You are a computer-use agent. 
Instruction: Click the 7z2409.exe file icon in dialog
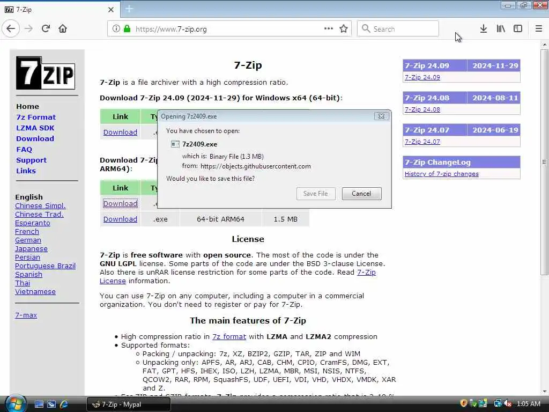175,144
